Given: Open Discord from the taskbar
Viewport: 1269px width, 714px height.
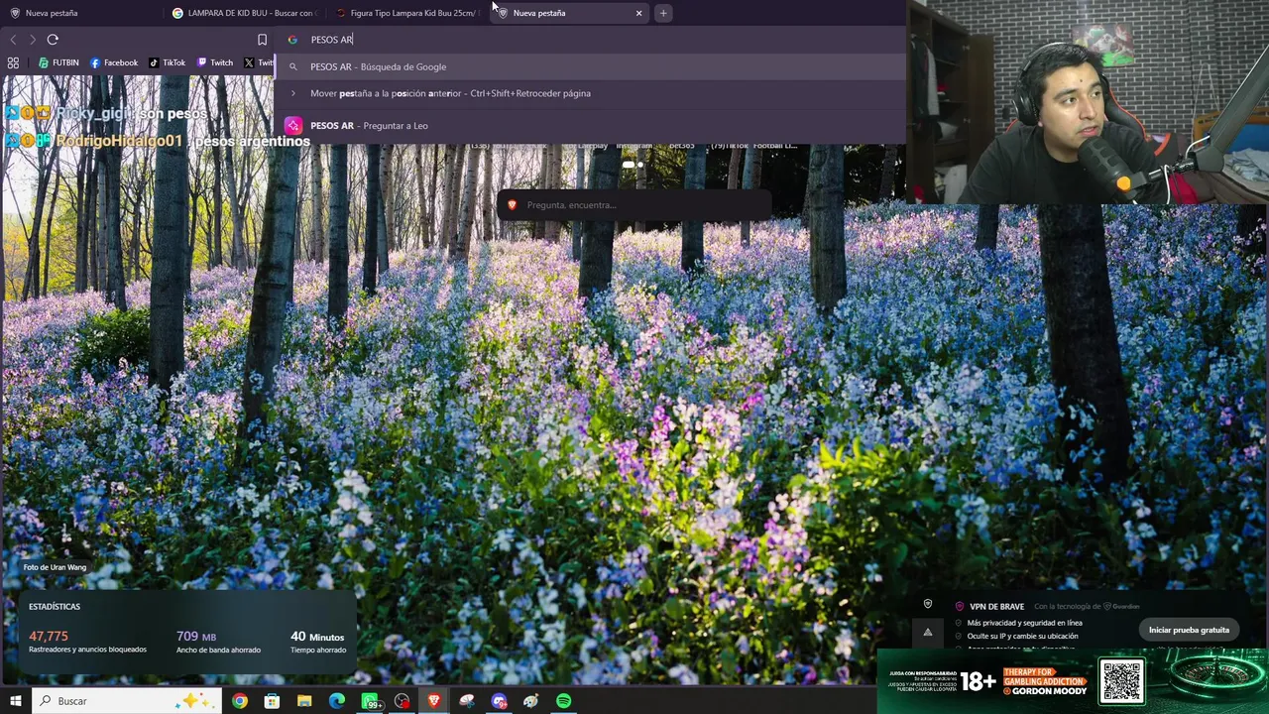Looking at the screenshot, I should (499, 701).
